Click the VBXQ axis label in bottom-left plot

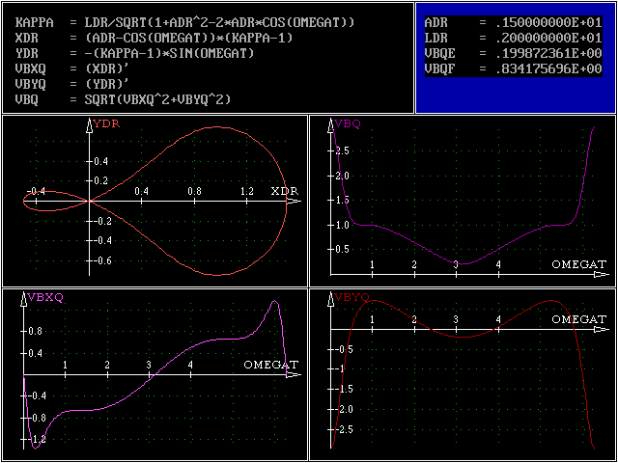click(44, 297)
